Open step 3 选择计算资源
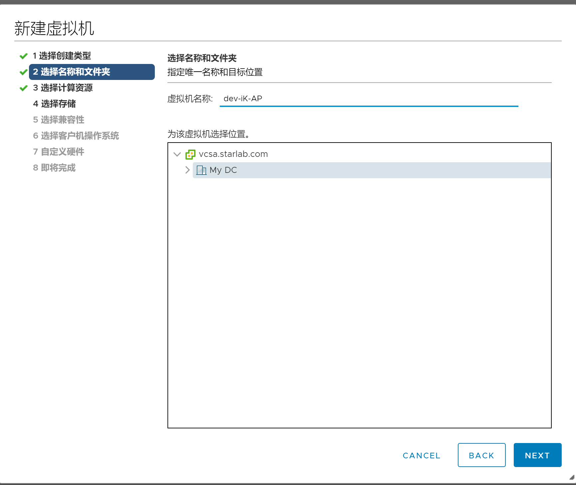The width and height of the screenshot is (576, 485). click(x=63, y=88)
